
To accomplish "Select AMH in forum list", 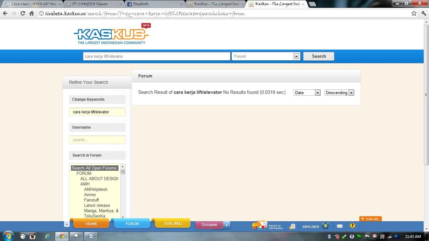I will (85, 184).
